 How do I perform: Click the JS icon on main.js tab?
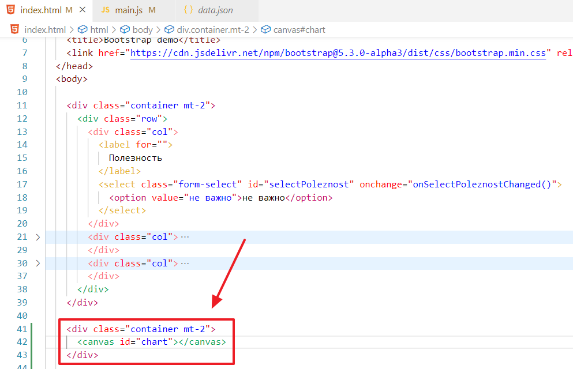pos(105,10)
